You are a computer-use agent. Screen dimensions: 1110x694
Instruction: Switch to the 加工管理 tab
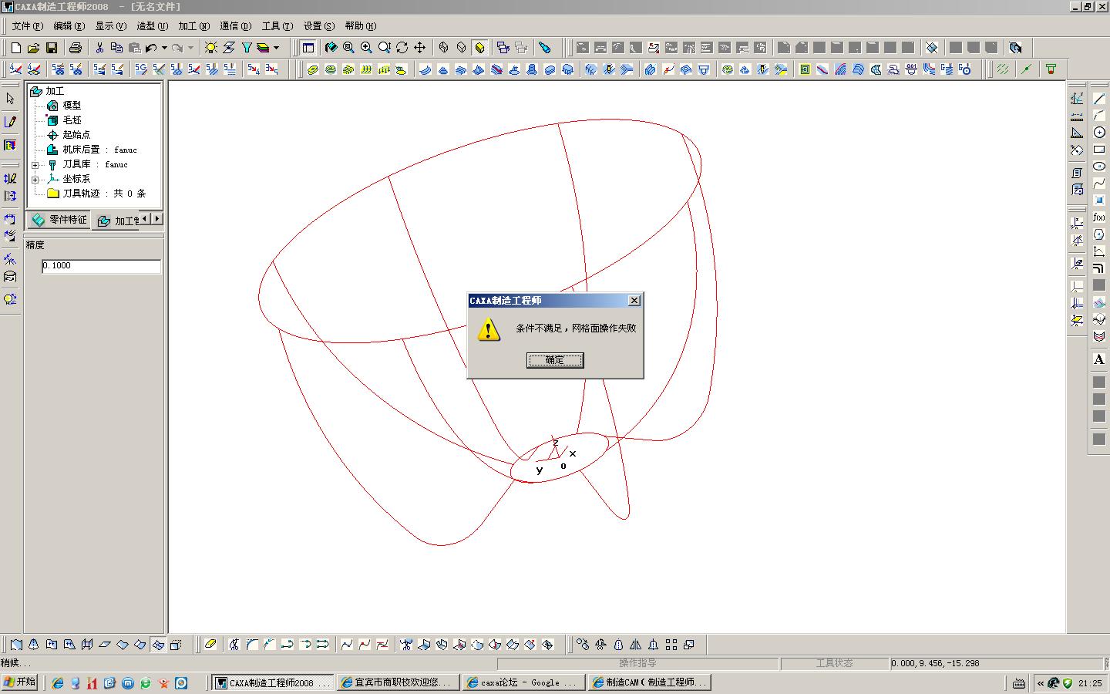(116, 221)
